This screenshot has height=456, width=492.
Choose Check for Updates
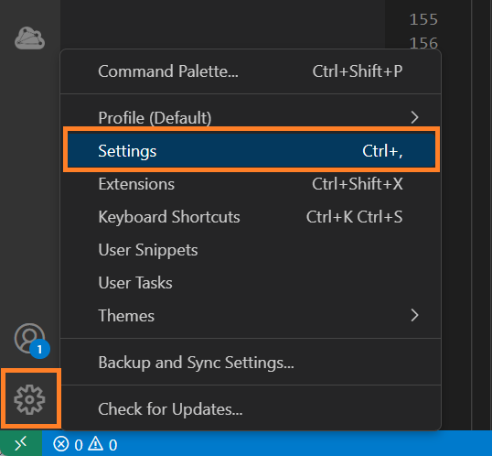pyautogui.click(x=251, y=409)
